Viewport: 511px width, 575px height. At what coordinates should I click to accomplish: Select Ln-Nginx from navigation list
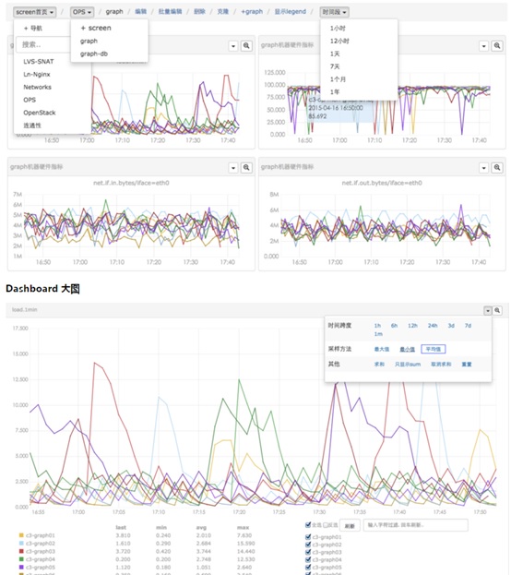(37, 75)
